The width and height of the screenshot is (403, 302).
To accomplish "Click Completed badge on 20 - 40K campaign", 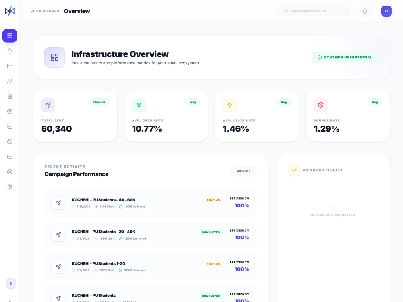I will click(x=211, y=232).
